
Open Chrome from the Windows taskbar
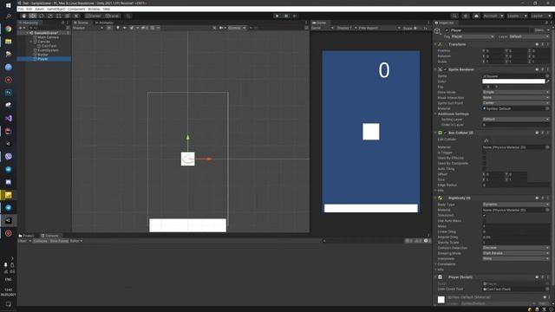tap(8, 29)
